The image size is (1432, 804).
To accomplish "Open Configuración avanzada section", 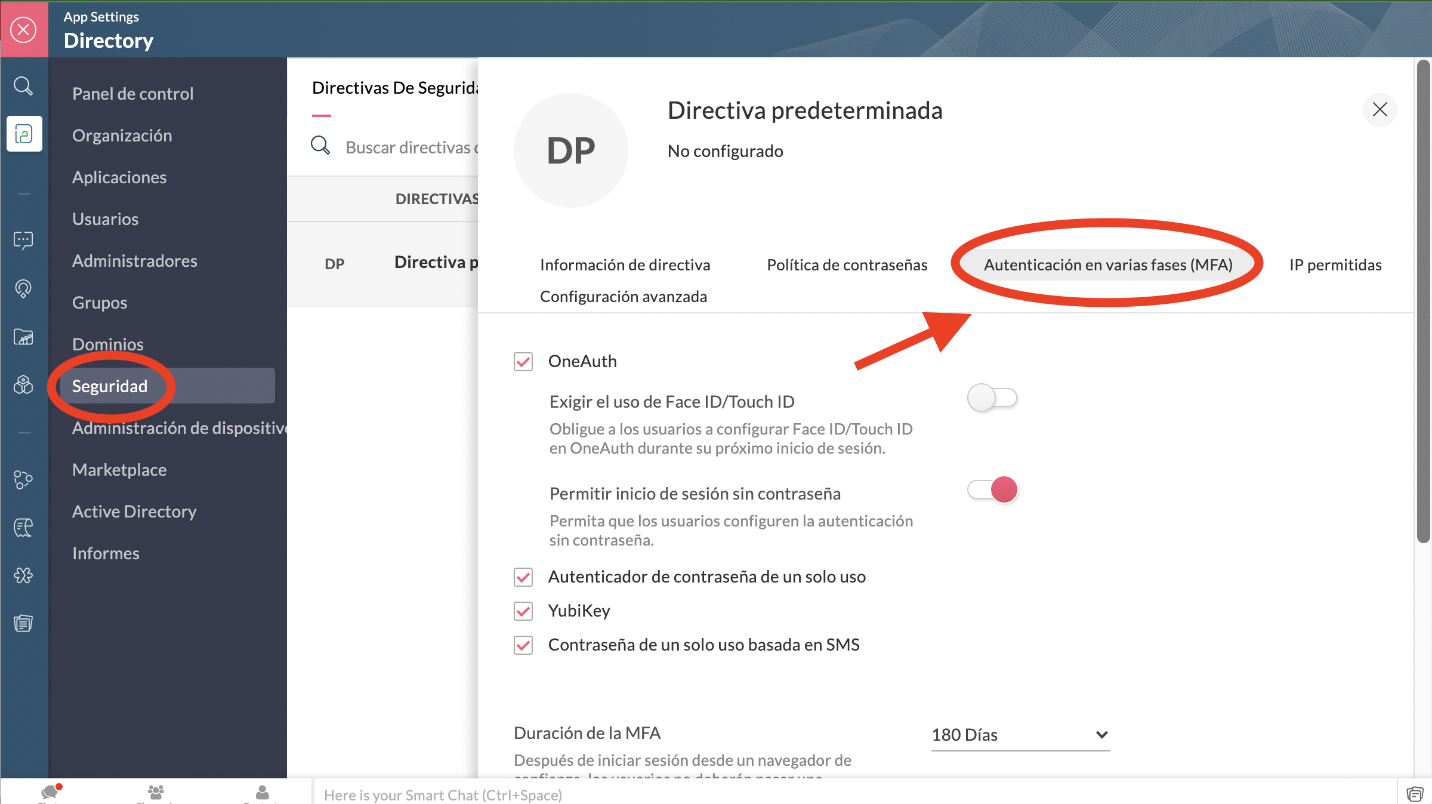I will tap(624, 296).
